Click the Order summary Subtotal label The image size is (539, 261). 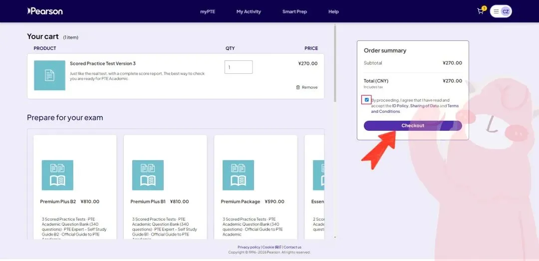(x=373, y=63)
